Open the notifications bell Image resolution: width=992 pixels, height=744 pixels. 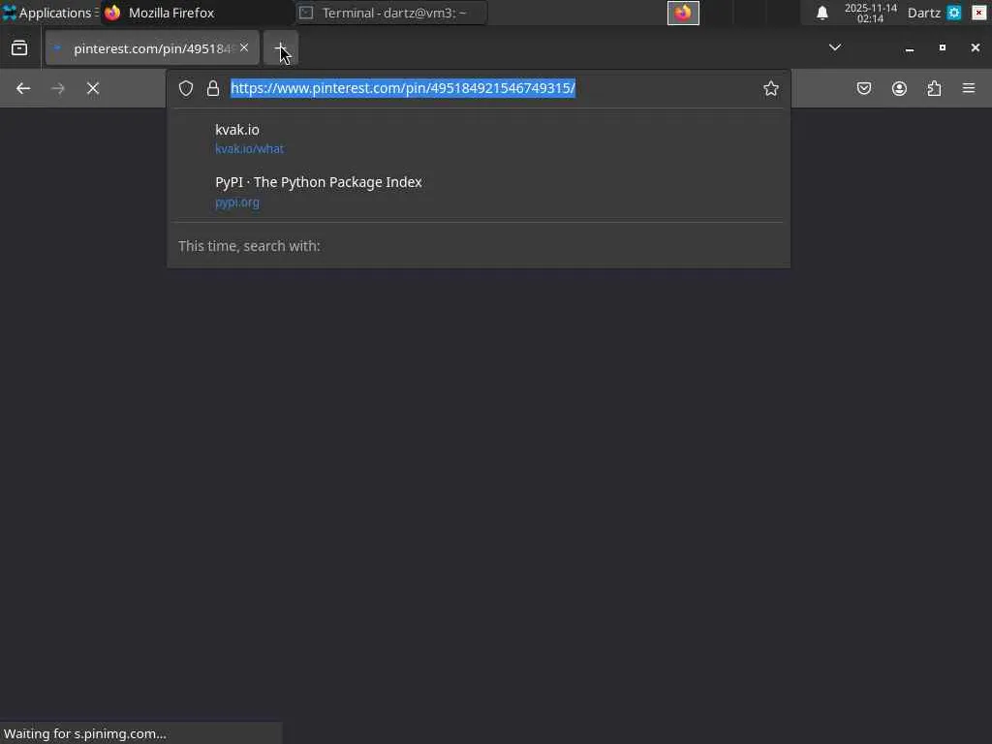(x=821, y=13)
